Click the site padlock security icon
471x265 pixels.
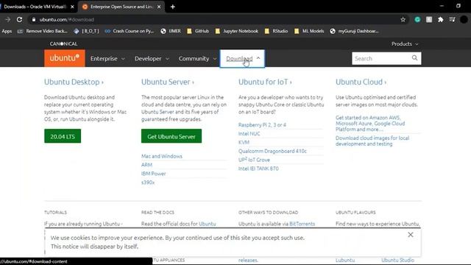(34, 20)
